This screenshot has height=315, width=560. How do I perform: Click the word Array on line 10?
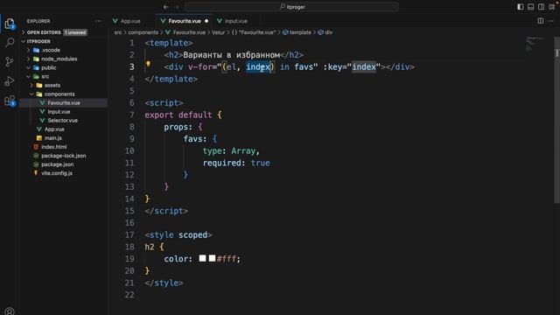point(243,151)
